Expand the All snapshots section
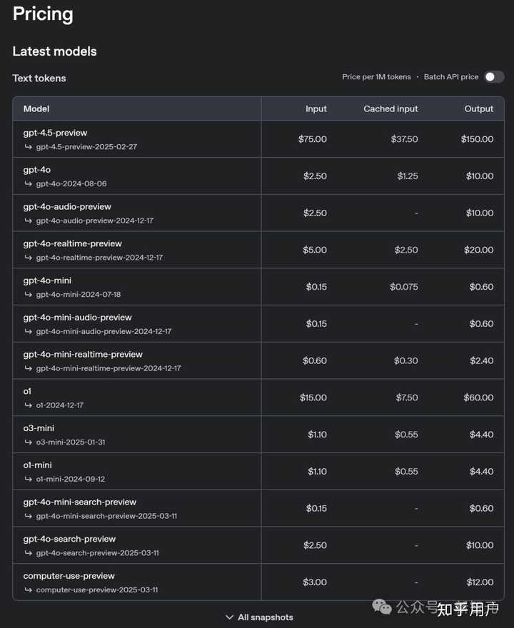514x628 pixels. 261,617
